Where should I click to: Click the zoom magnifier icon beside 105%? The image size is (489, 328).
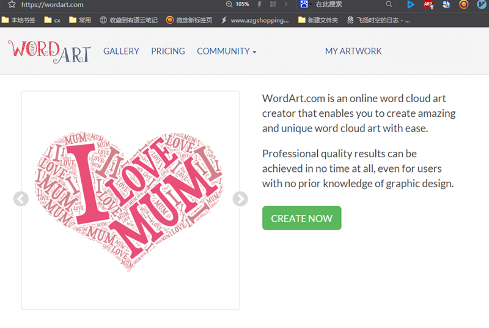[229, 4]
